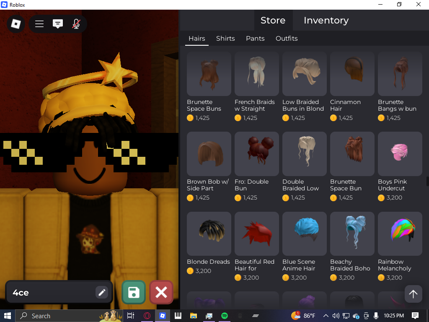Cancel with the red X button

(161, 292)
